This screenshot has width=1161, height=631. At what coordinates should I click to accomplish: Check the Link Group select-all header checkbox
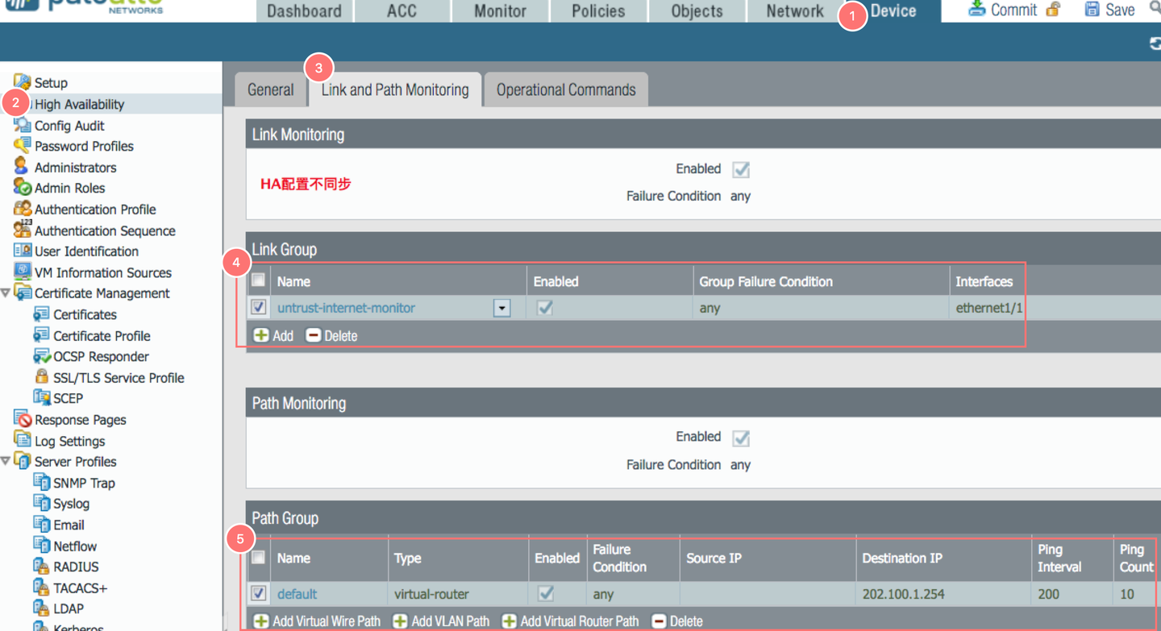coord(258,280)
